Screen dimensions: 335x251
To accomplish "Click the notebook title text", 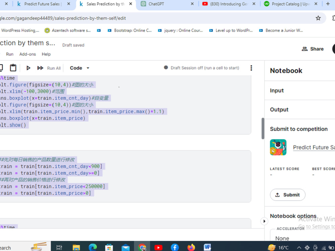I will pos(27,43).
